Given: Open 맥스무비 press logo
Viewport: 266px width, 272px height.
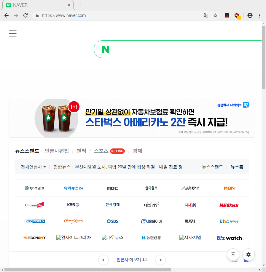Looking at the screenshot, I should click(190, 221).
